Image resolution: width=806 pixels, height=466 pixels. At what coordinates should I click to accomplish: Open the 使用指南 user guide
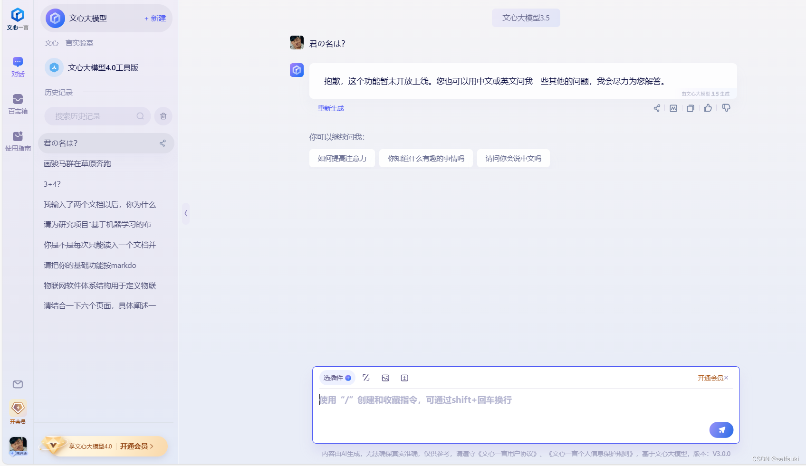click(x=18, y=141)
